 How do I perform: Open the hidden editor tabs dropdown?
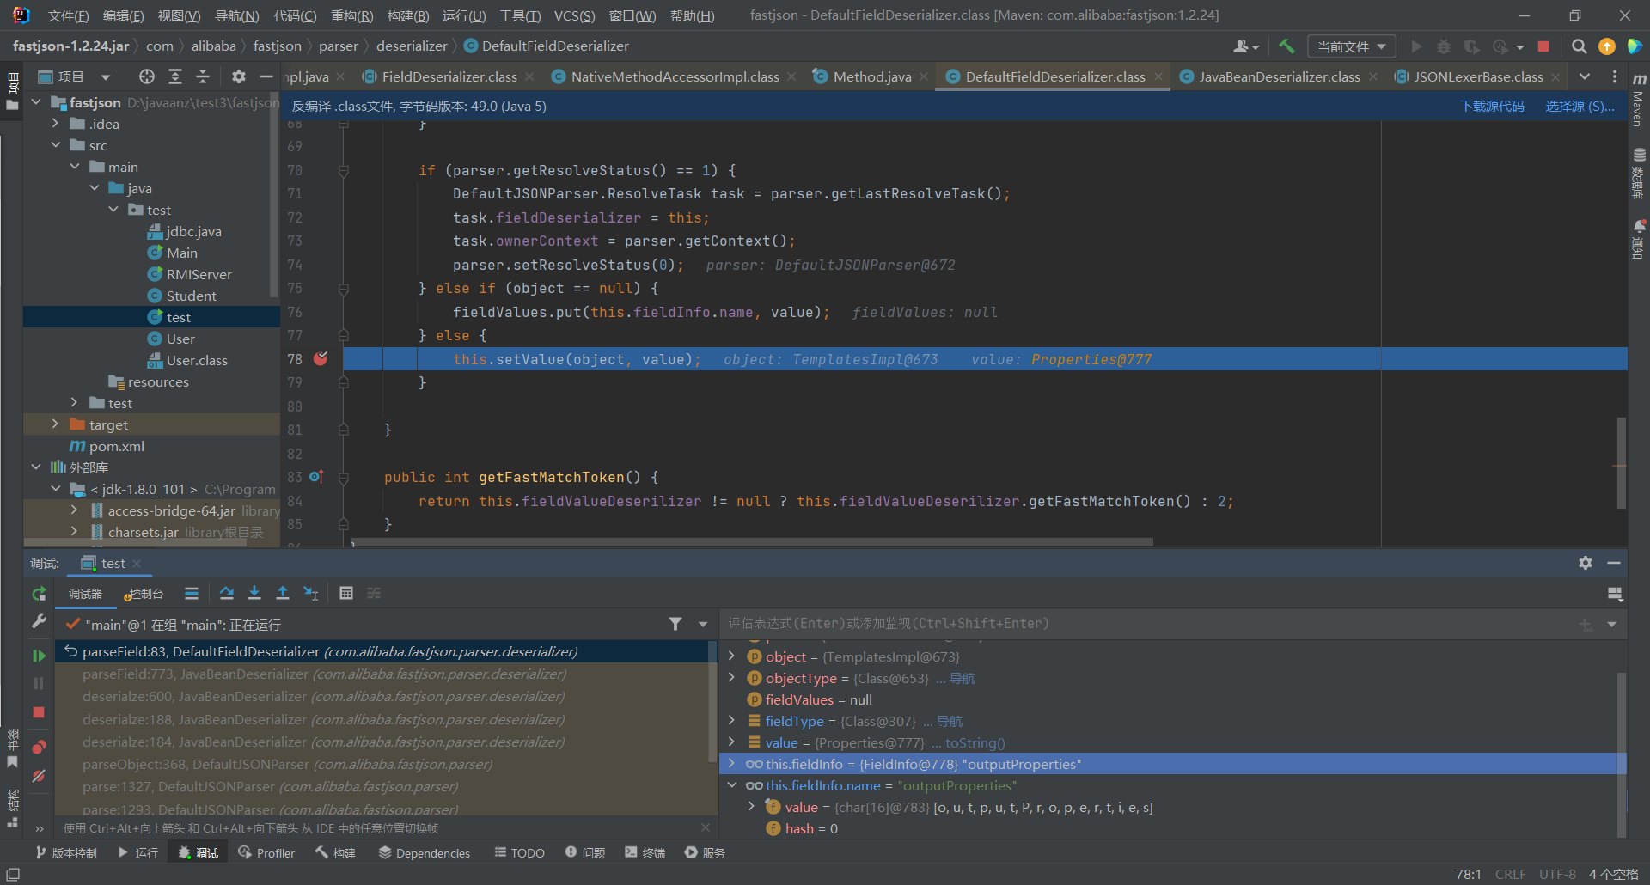pyautogui.click(x=1585, y=76)
